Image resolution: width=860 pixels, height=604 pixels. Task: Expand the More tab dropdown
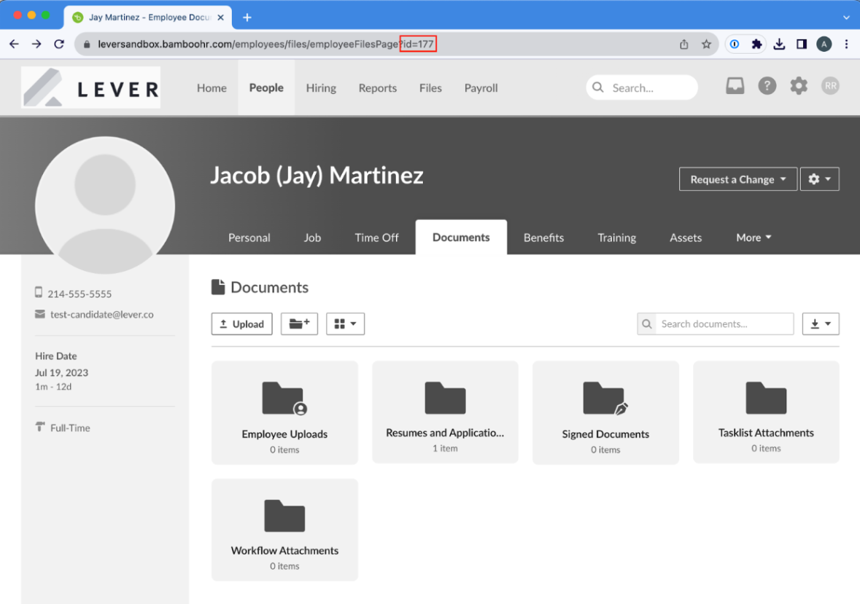754,238
